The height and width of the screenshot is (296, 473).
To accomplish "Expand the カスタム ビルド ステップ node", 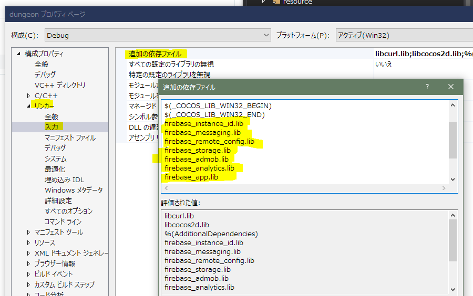I will (x=29, y=284).
